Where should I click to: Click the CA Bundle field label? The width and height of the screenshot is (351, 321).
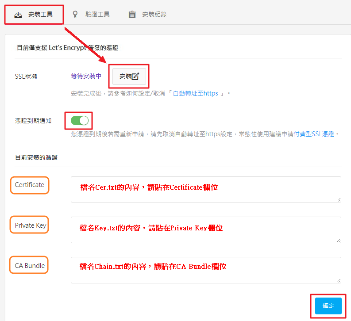[29, 266]
